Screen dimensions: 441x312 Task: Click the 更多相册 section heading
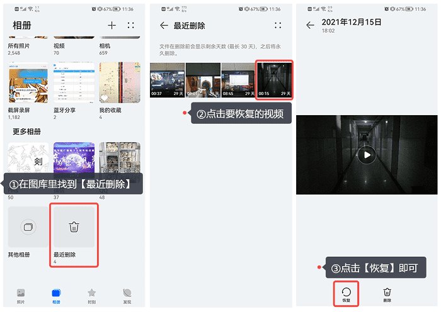point(26,131)
